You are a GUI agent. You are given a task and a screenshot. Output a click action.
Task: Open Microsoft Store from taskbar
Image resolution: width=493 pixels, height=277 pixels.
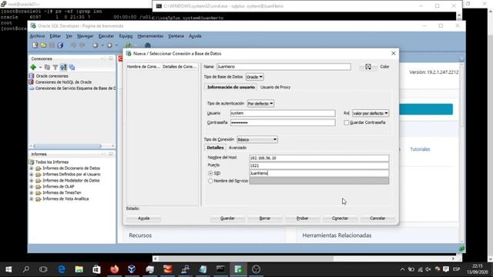point(96,269)
